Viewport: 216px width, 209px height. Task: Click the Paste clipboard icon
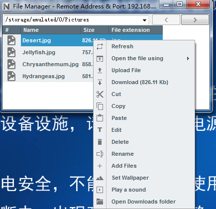[100, 118]
